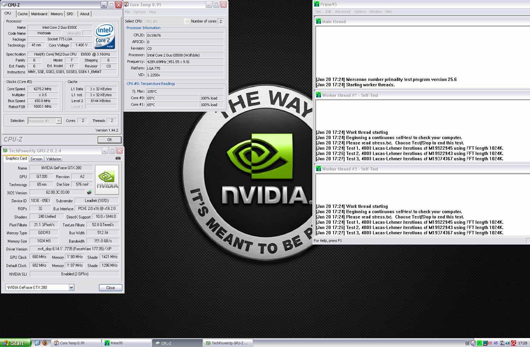Click the GPU-Z screenshot camera icon
Viewport: 530px width, 347px height.
[x=118, y=158]
